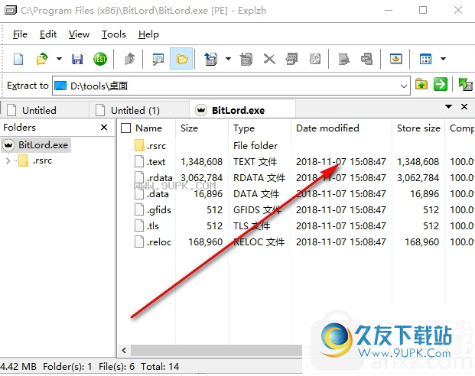Sort by the Store size column header
The height and width of the screenshot is (376, 475).
tap(418, 128)
